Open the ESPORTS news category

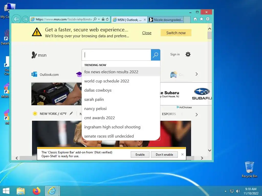169,114
